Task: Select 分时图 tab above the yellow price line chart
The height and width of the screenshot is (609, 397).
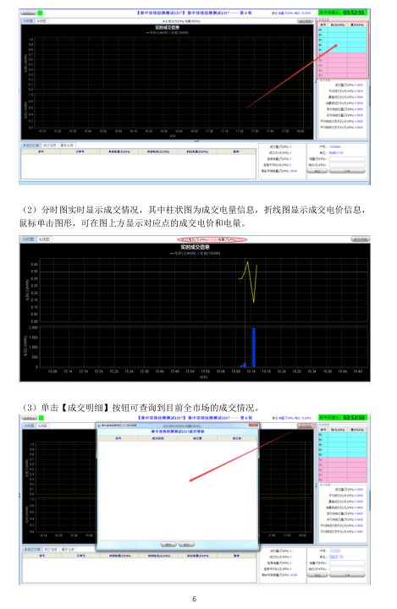Action: (x=28, y=239)
